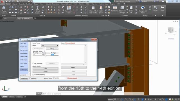Close the command line with the X icon
This screenshot has height=101, width=180.
38,94
